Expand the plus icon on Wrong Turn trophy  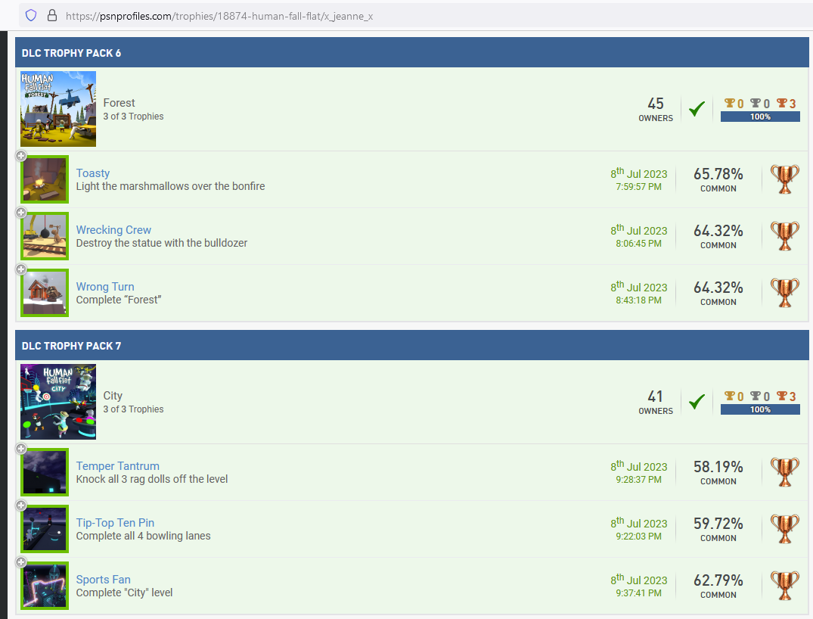(21, 269)
